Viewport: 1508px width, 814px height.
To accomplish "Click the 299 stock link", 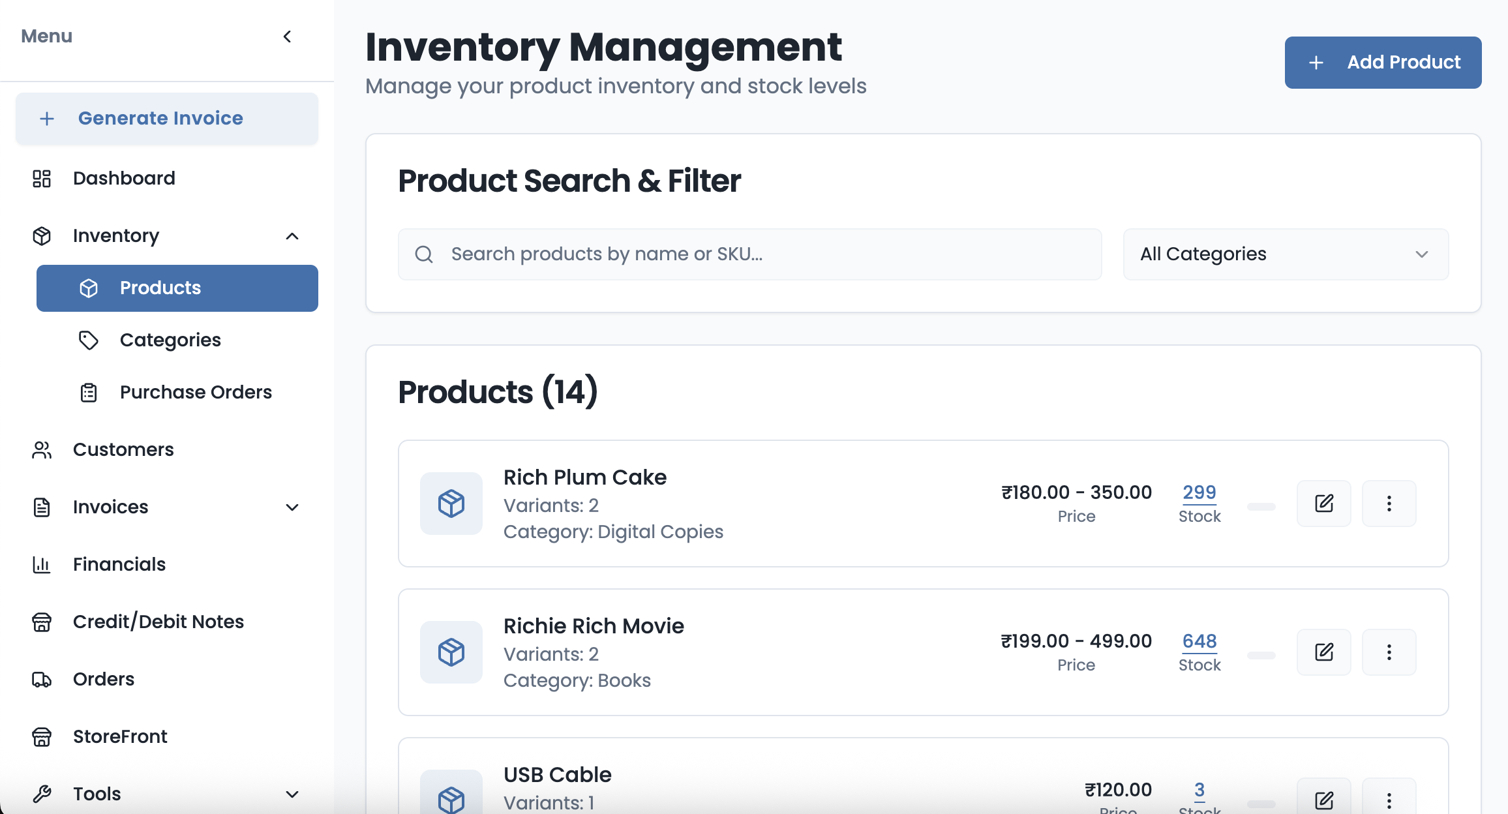I will tap(1199, 492).
